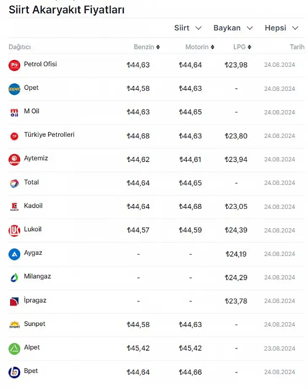Sort the table by Motorin price
This screenshot has width=308, height=389.
[x=200, y=47]
